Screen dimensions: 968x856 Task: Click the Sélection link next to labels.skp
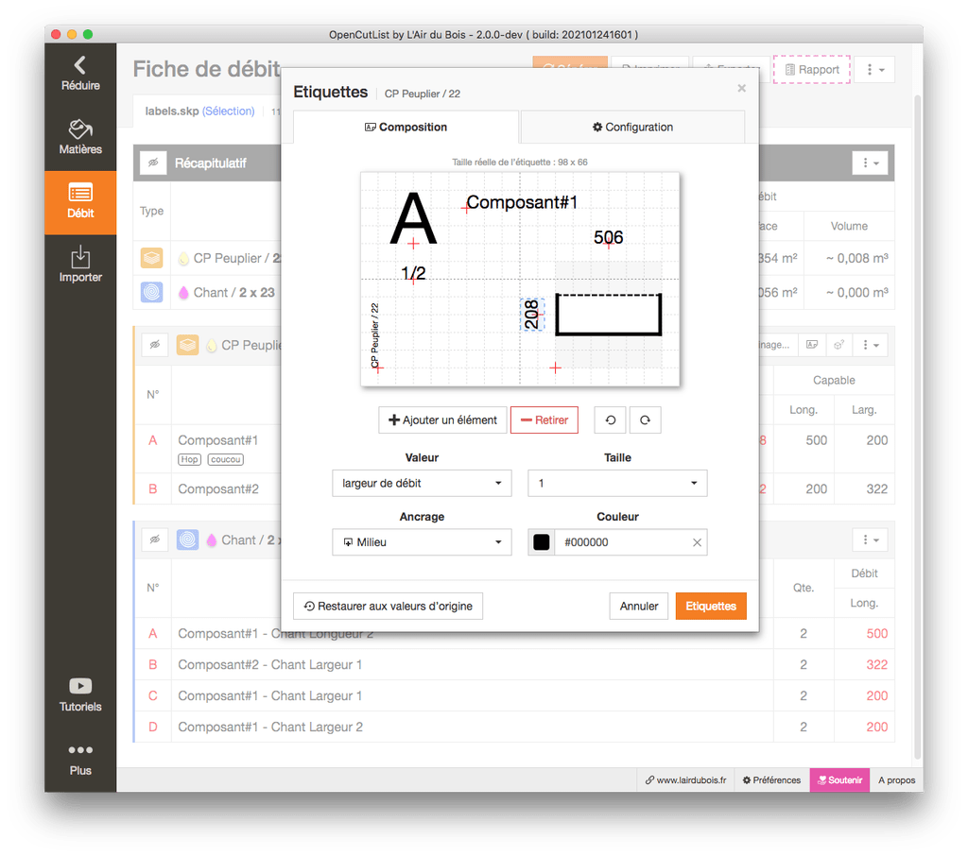(229, 111)
